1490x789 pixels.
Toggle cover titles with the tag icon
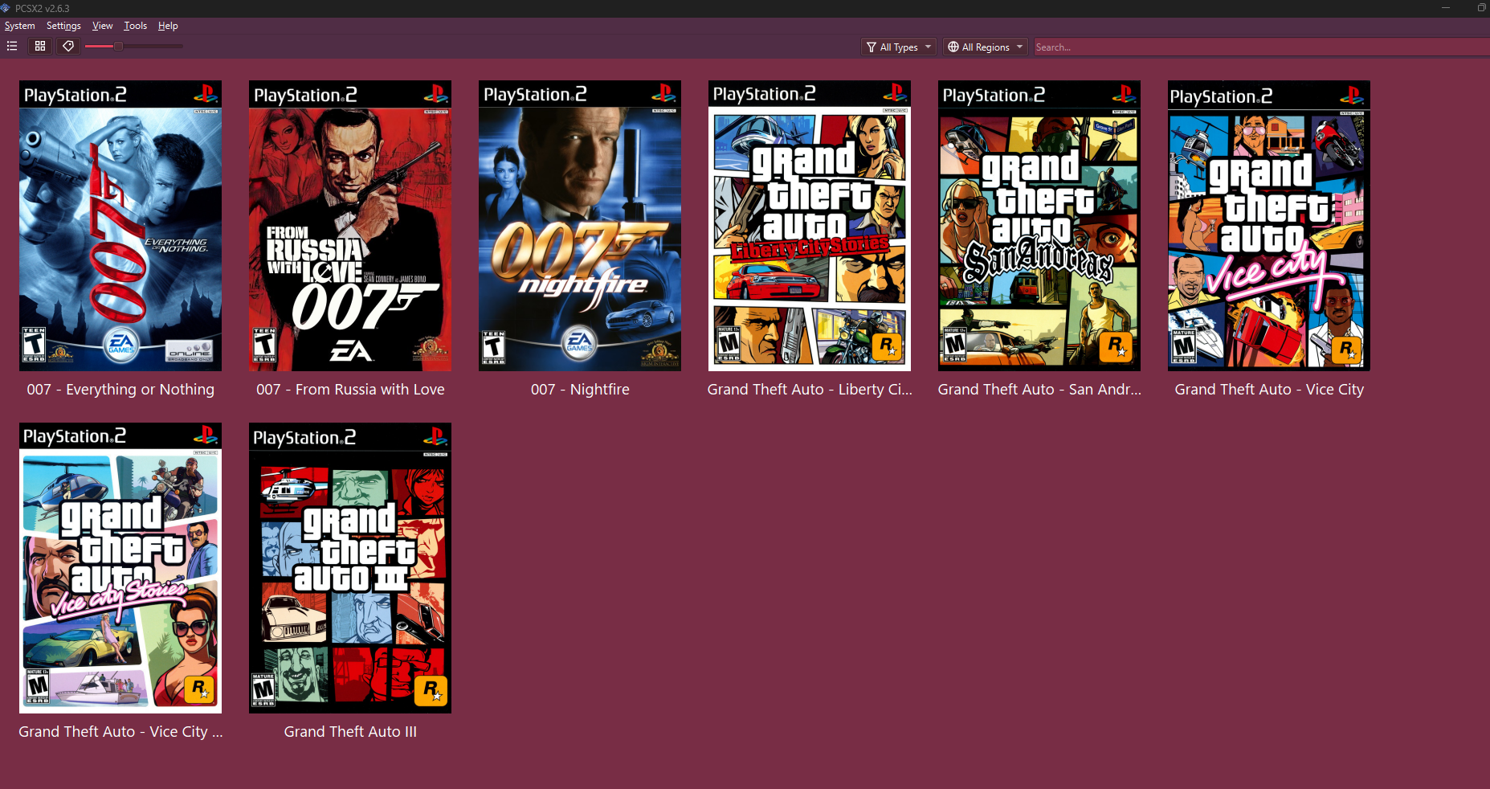pyautogui.click(x=68, y=47)
